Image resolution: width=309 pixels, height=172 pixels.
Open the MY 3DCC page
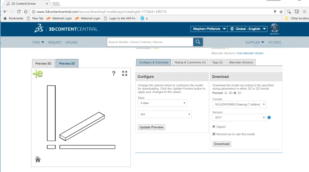pyautogui.click(x=275, y=42)
